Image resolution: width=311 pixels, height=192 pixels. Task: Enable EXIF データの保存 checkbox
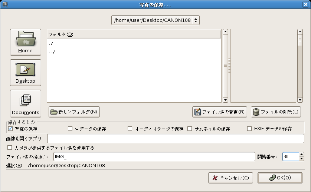(x=249, y=129)
